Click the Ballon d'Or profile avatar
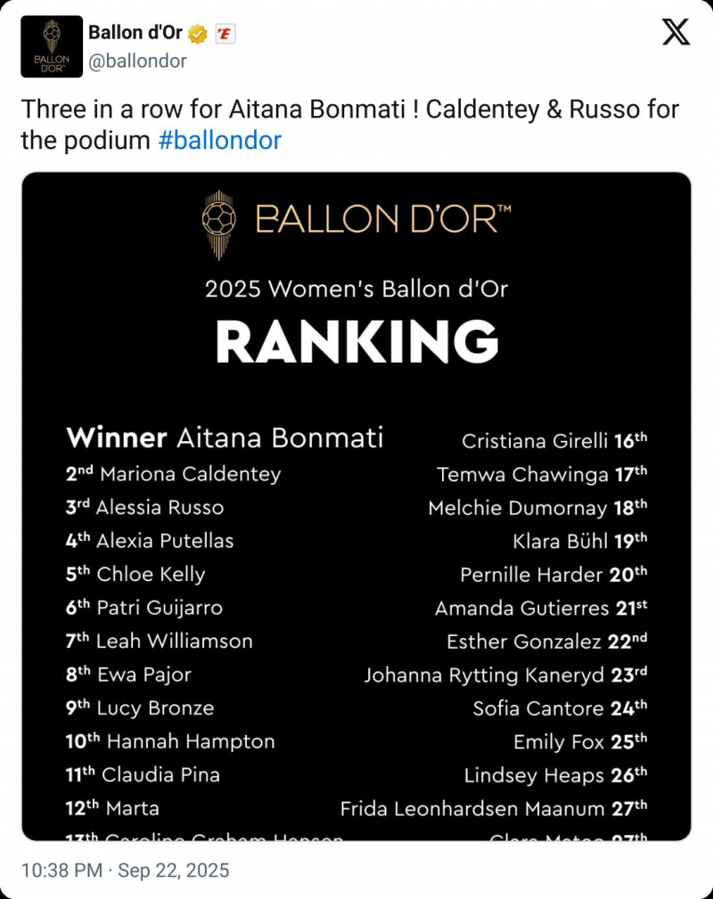The image size is (713, 899). (52, 46)
